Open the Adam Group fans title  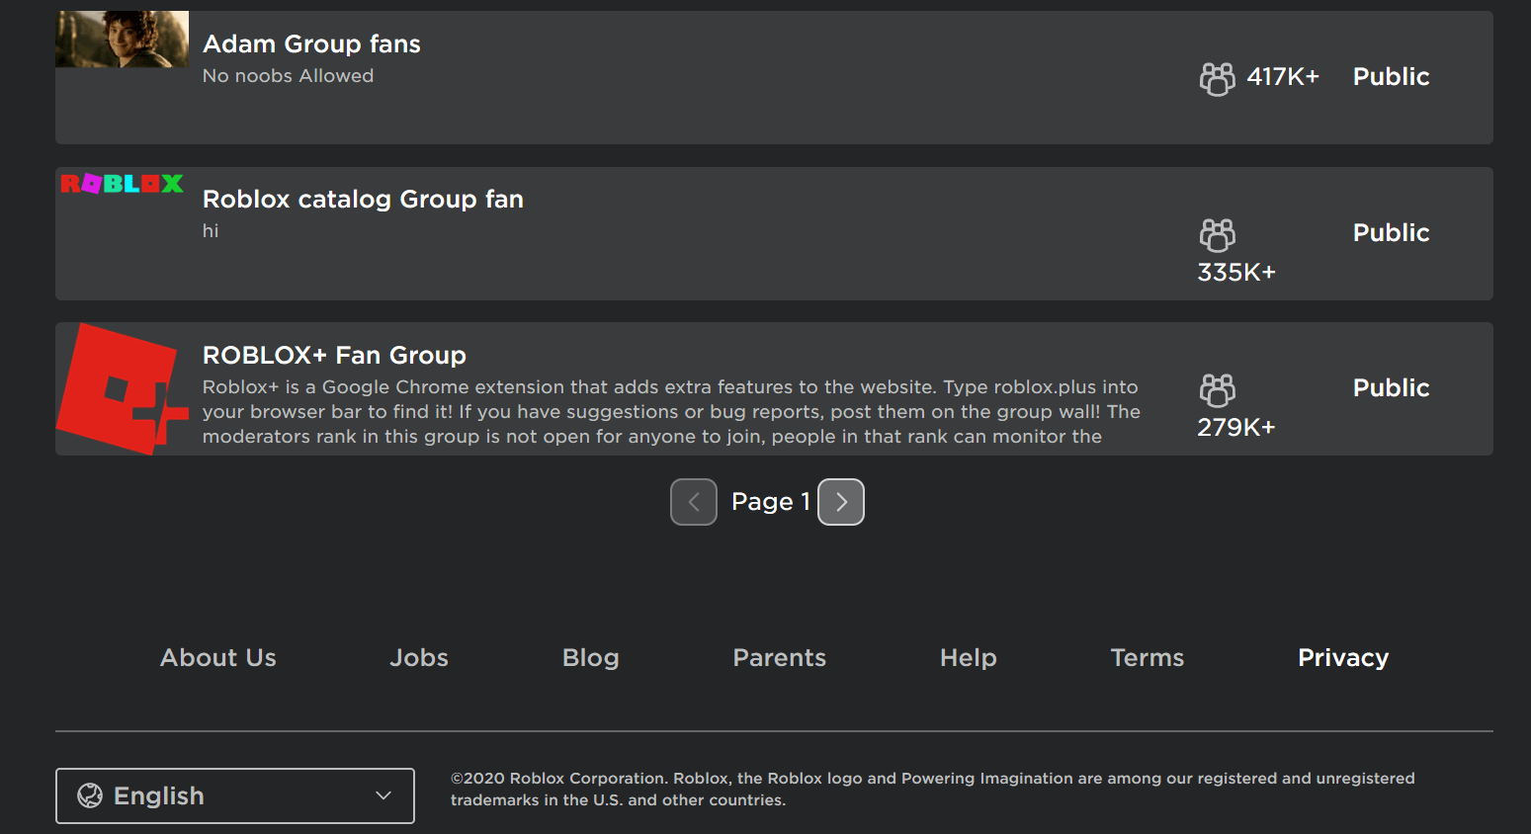coord(311,43)
